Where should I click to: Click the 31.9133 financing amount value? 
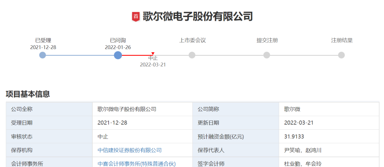(294, 136)
